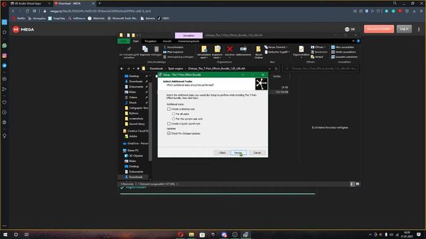Click Downloads in the Explorer address path
This screenshot has height=239, width=426.
[x=156, y=68]
